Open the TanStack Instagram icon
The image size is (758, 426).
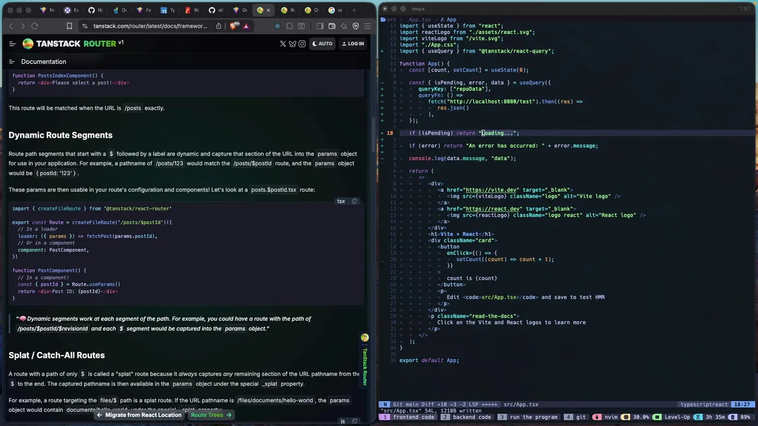point(302,44)
